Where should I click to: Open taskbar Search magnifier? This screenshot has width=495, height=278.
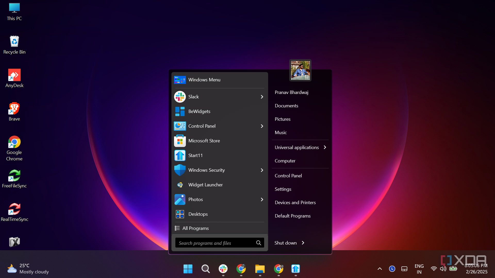pos(205,269)
